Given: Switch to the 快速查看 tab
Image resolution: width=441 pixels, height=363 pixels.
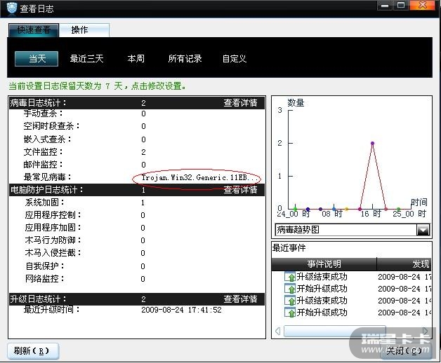Looking at the screenshot, I should pyautogui.click(x=34, y=30).
